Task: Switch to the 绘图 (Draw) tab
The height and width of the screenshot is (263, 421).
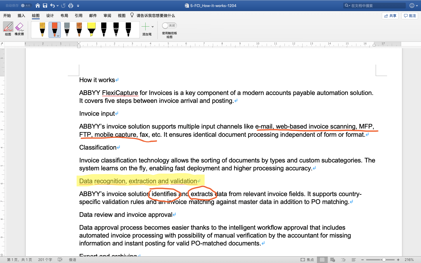Action: click(x=36, y=15)
